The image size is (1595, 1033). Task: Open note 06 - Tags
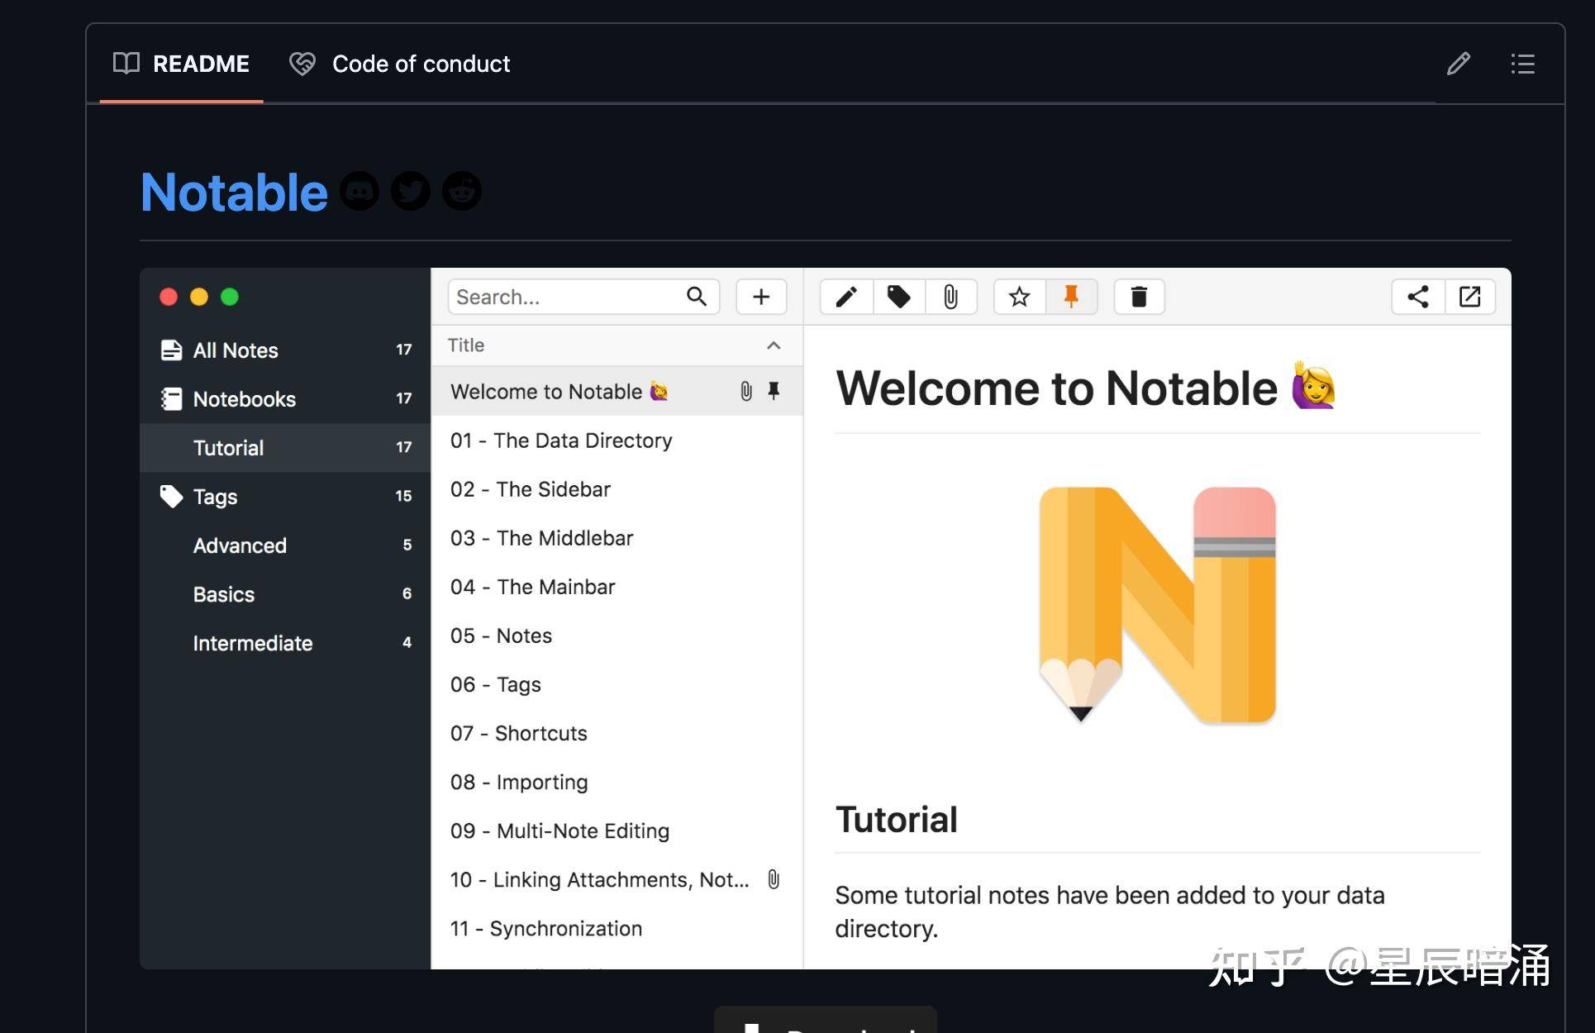(x=617, y=684)
